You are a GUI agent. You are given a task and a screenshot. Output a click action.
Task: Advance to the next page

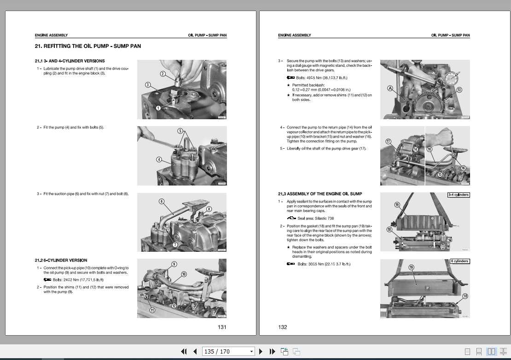[261, 351]
